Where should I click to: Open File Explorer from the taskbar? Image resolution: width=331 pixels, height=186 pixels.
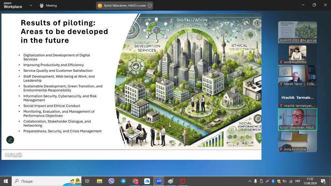click(x=100, y=181)
